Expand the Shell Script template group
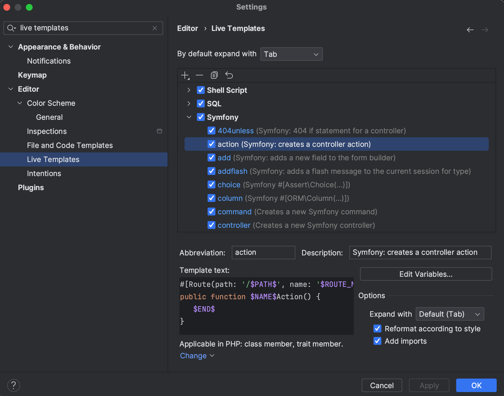 (x=189, y=90)
